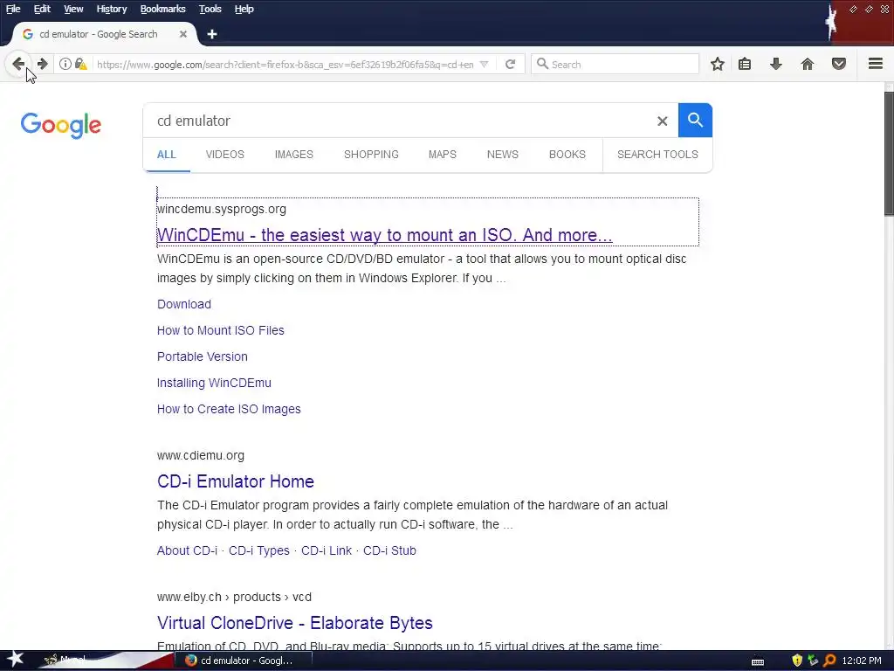
Task: Open Virtual CloneDrive - Elaborate Bytes result
Action: point(295,623)
